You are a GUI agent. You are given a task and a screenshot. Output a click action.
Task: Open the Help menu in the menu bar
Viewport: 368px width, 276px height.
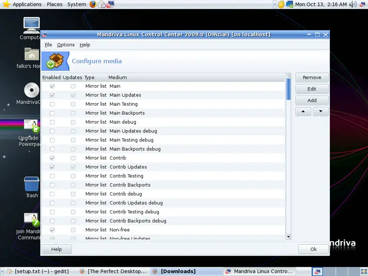pyautogui.click(x=85, y=45)
